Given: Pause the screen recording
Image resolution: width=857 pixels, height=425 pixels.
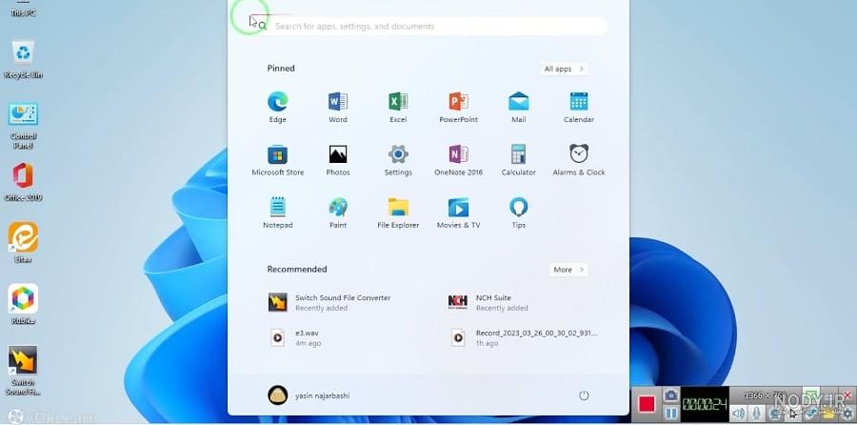Looking at the screenshot, I should (670, 414).
